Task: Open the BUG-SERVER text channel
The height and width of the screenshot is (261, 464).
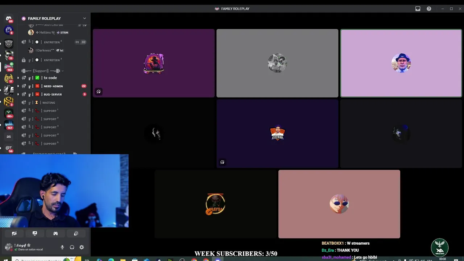Action: [54, 94]
